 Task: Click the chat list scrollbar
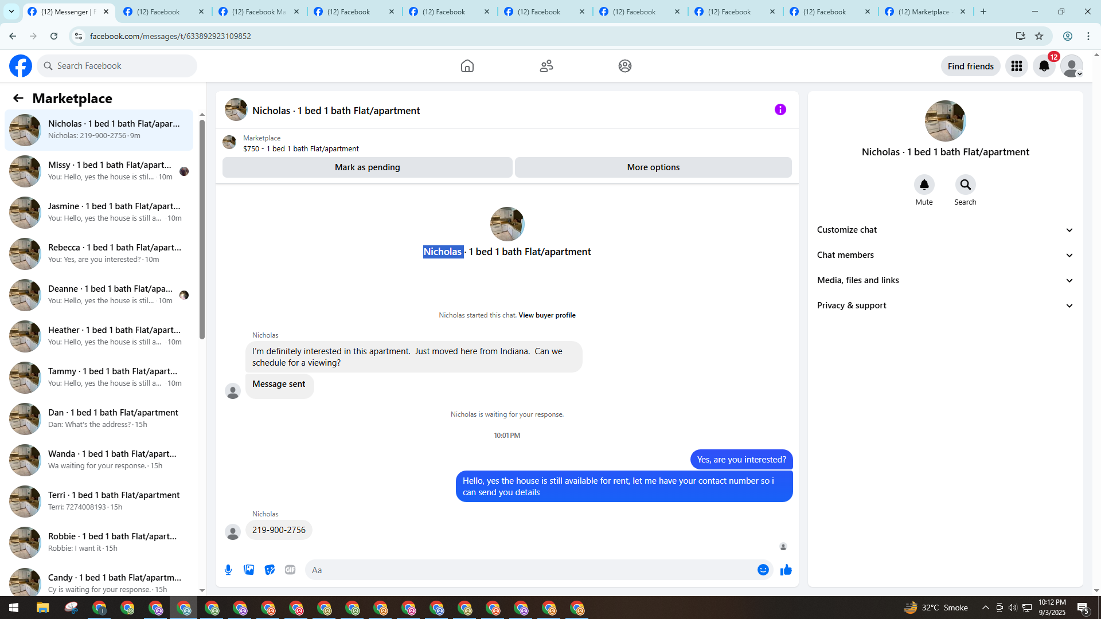[202, 229]
